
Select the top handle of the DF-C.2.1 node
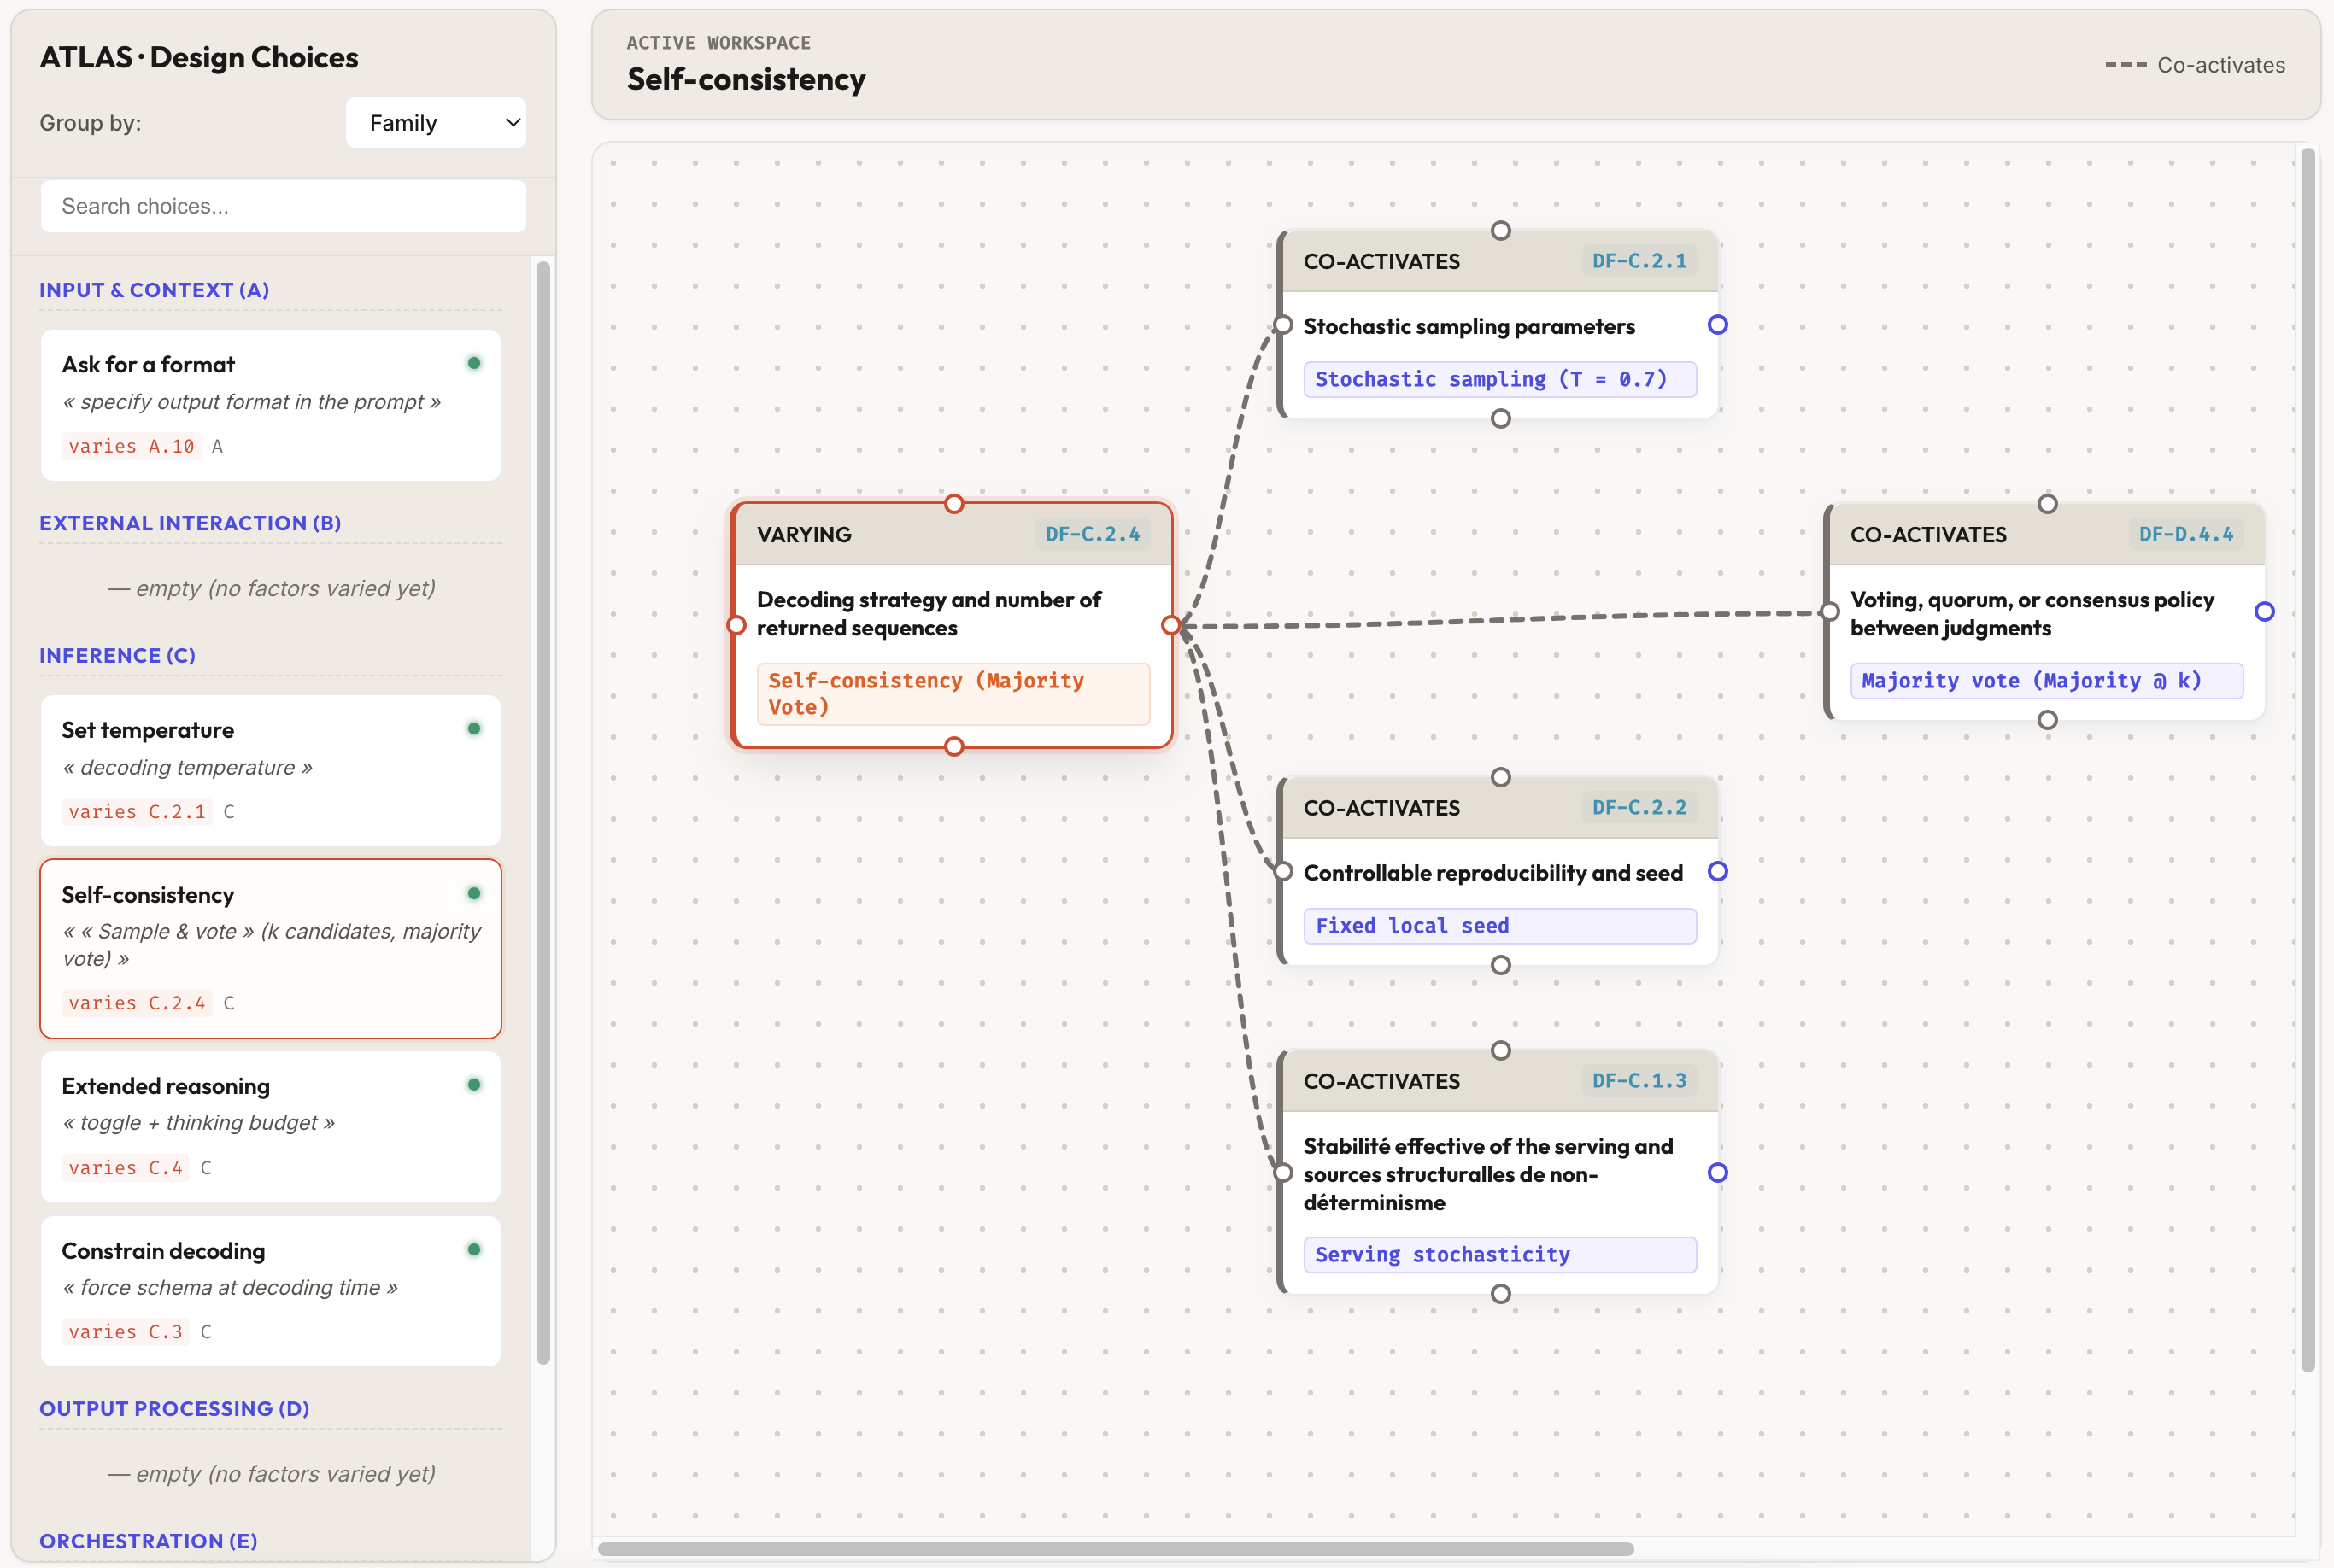1501,230
